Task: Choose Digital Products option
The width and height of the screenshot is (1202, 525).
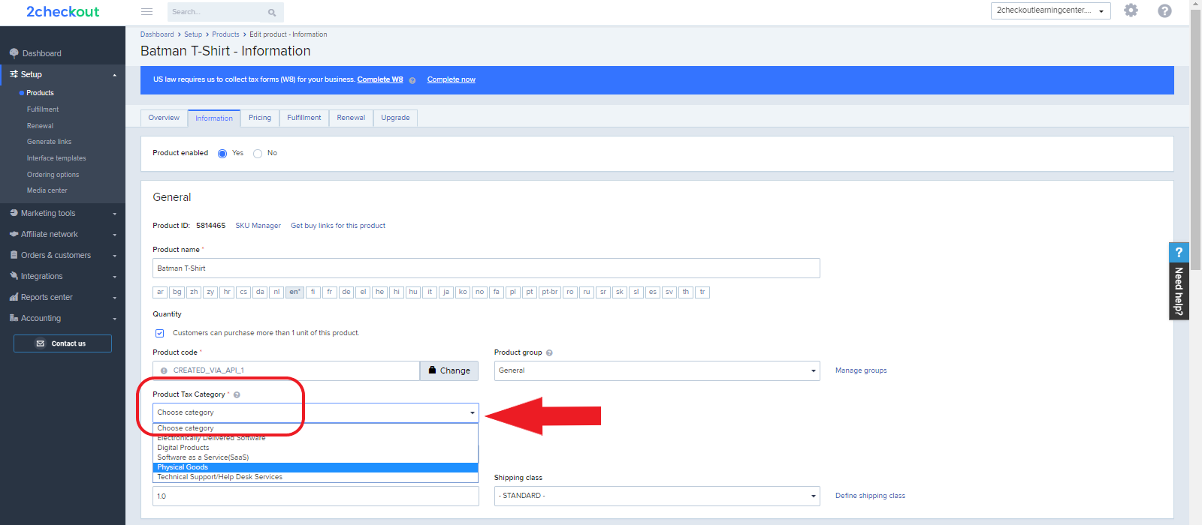Action: pyautogui.click(x=316, y=448)
